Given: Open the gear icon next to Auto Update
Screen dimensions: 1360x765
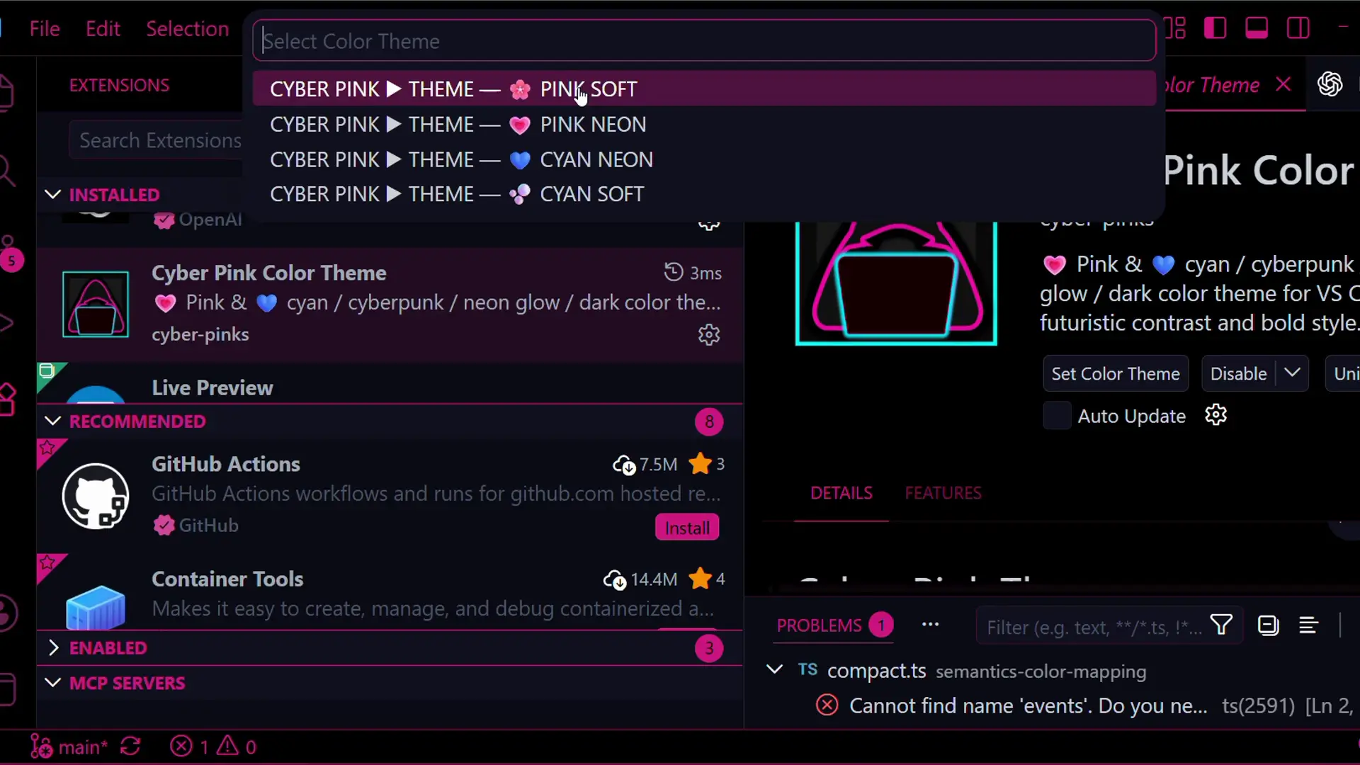Looking at the screenshot, I should coord(1215,415).
